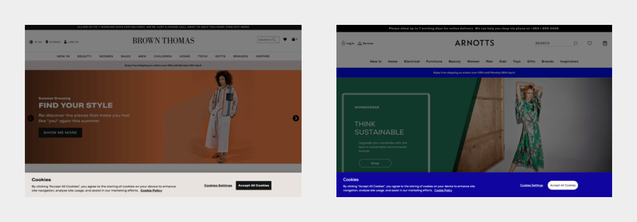Screen dimensions: 637x222
Task: Open the Electrical menu on Arnotts
Action: point(412,61)
